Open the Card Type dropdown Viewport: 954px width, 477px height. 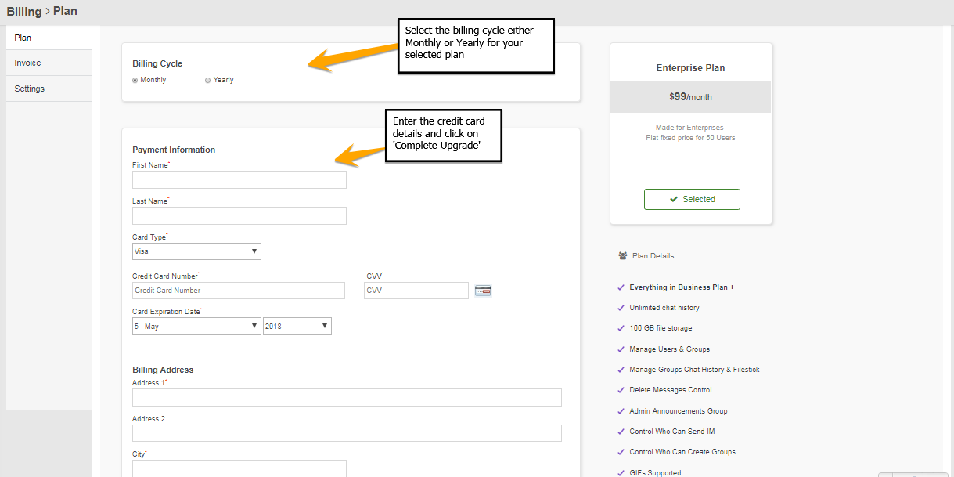(196, 251)
